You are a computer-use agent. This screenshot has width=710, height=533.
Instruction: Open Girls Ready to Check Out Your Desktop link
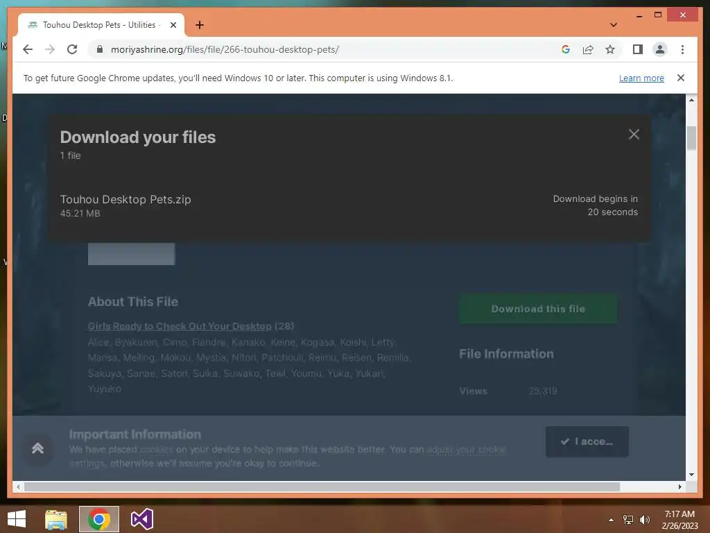tap(180, 326)
